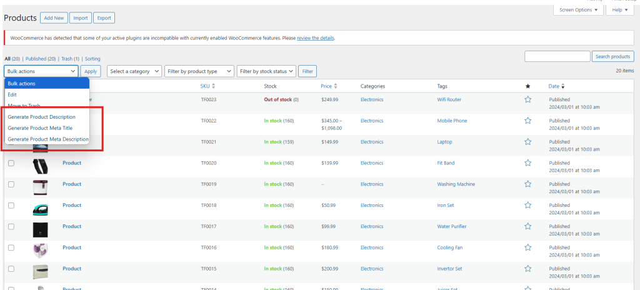Tick checkbox for TF0015 product
Viewport: 640px width, 290px height.
[x=11, y=269]
